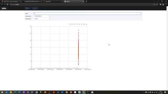Open the browser profile avatar
This screenshot has width=168, height=94.
[163, 5]
